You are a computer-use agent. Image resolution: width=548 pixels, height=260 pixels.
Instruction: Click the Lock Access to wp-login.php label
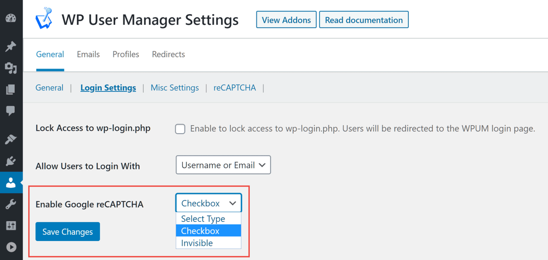(x=93, y=128)
